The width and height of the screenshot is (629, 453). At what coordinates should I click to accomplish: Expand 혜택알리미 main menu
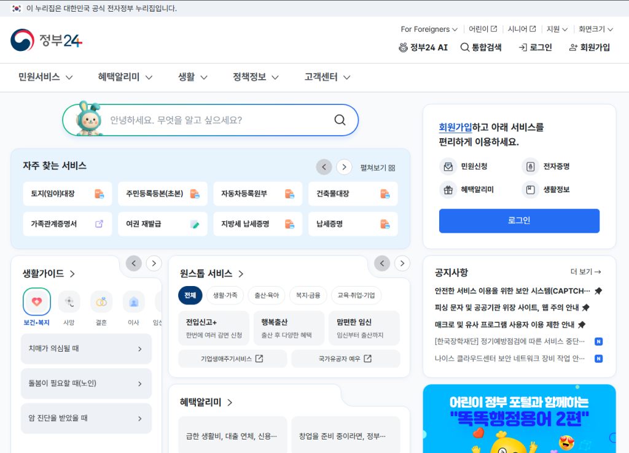coord(125,77)
